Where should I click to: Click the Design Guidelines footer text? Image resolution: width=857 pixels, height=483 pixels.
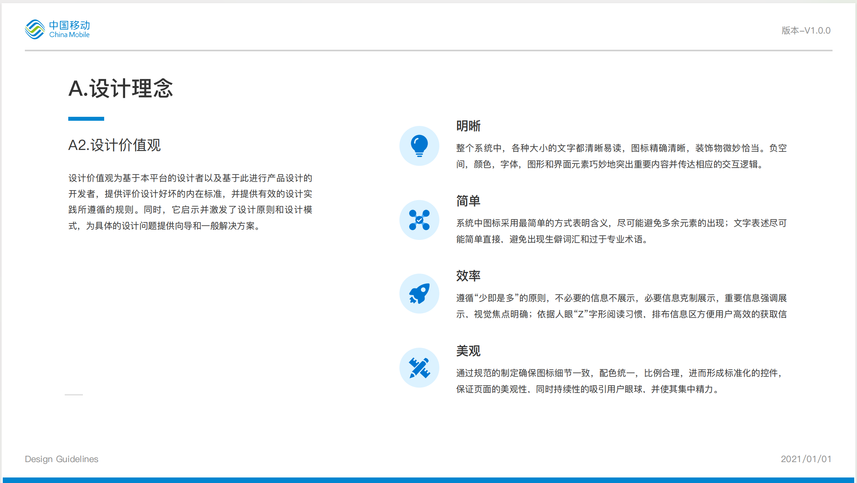[x=62, y=459]
